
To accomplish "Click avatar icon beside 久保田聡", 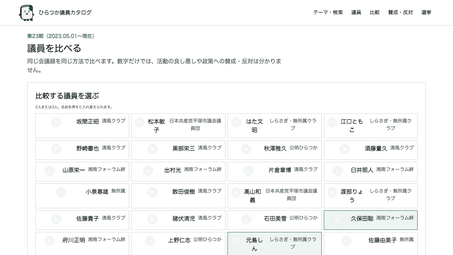I will 338,219.
